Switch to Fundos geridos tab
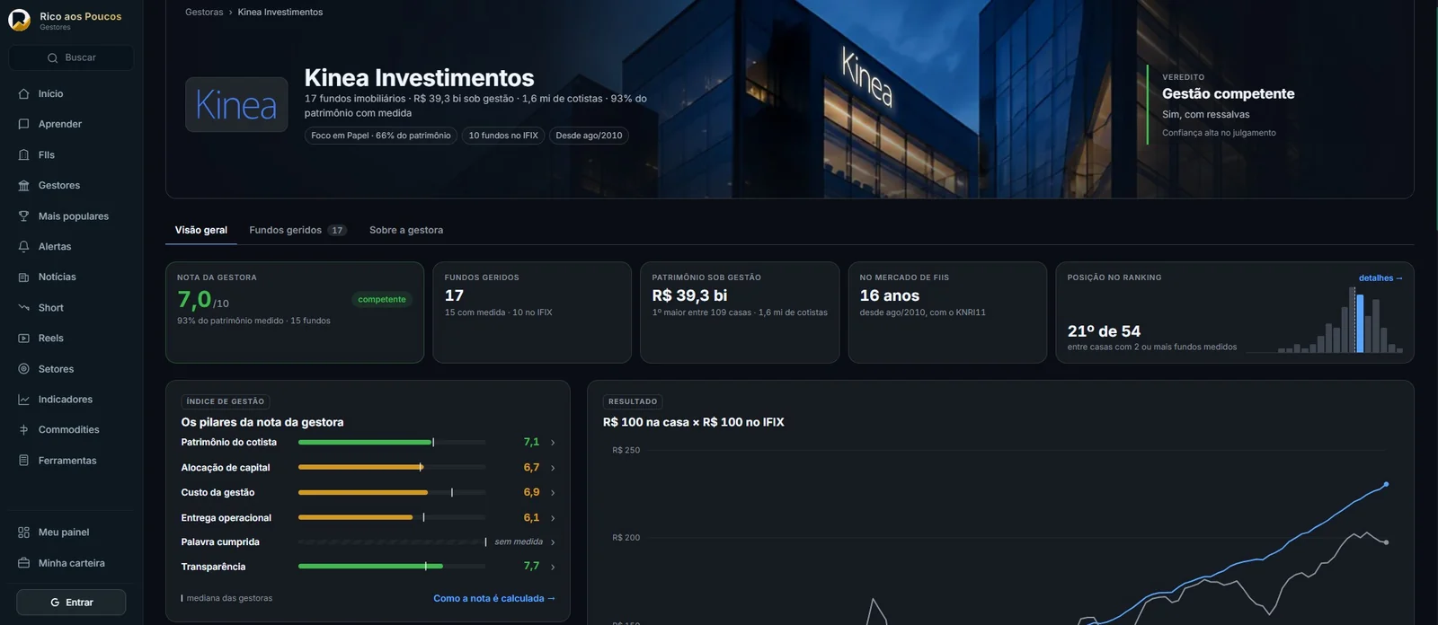Image resolution: width=1438 pixels, height=625 pixels. pyautogui.click(x=297, y=230)
